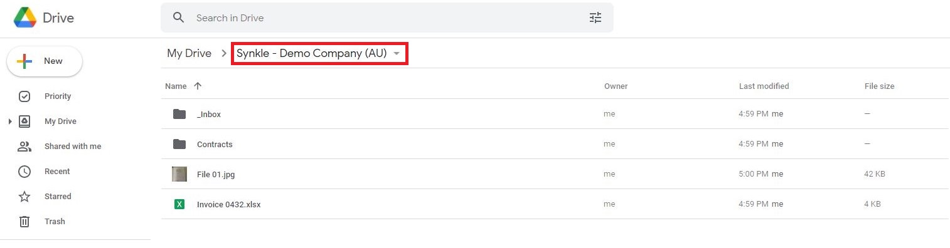Open Recent in the sidebar
The width and height of the screenshot is (950, 248).
coord(57,172)
